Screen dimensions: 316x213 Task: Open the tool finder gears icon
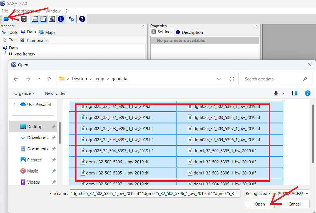71,19
